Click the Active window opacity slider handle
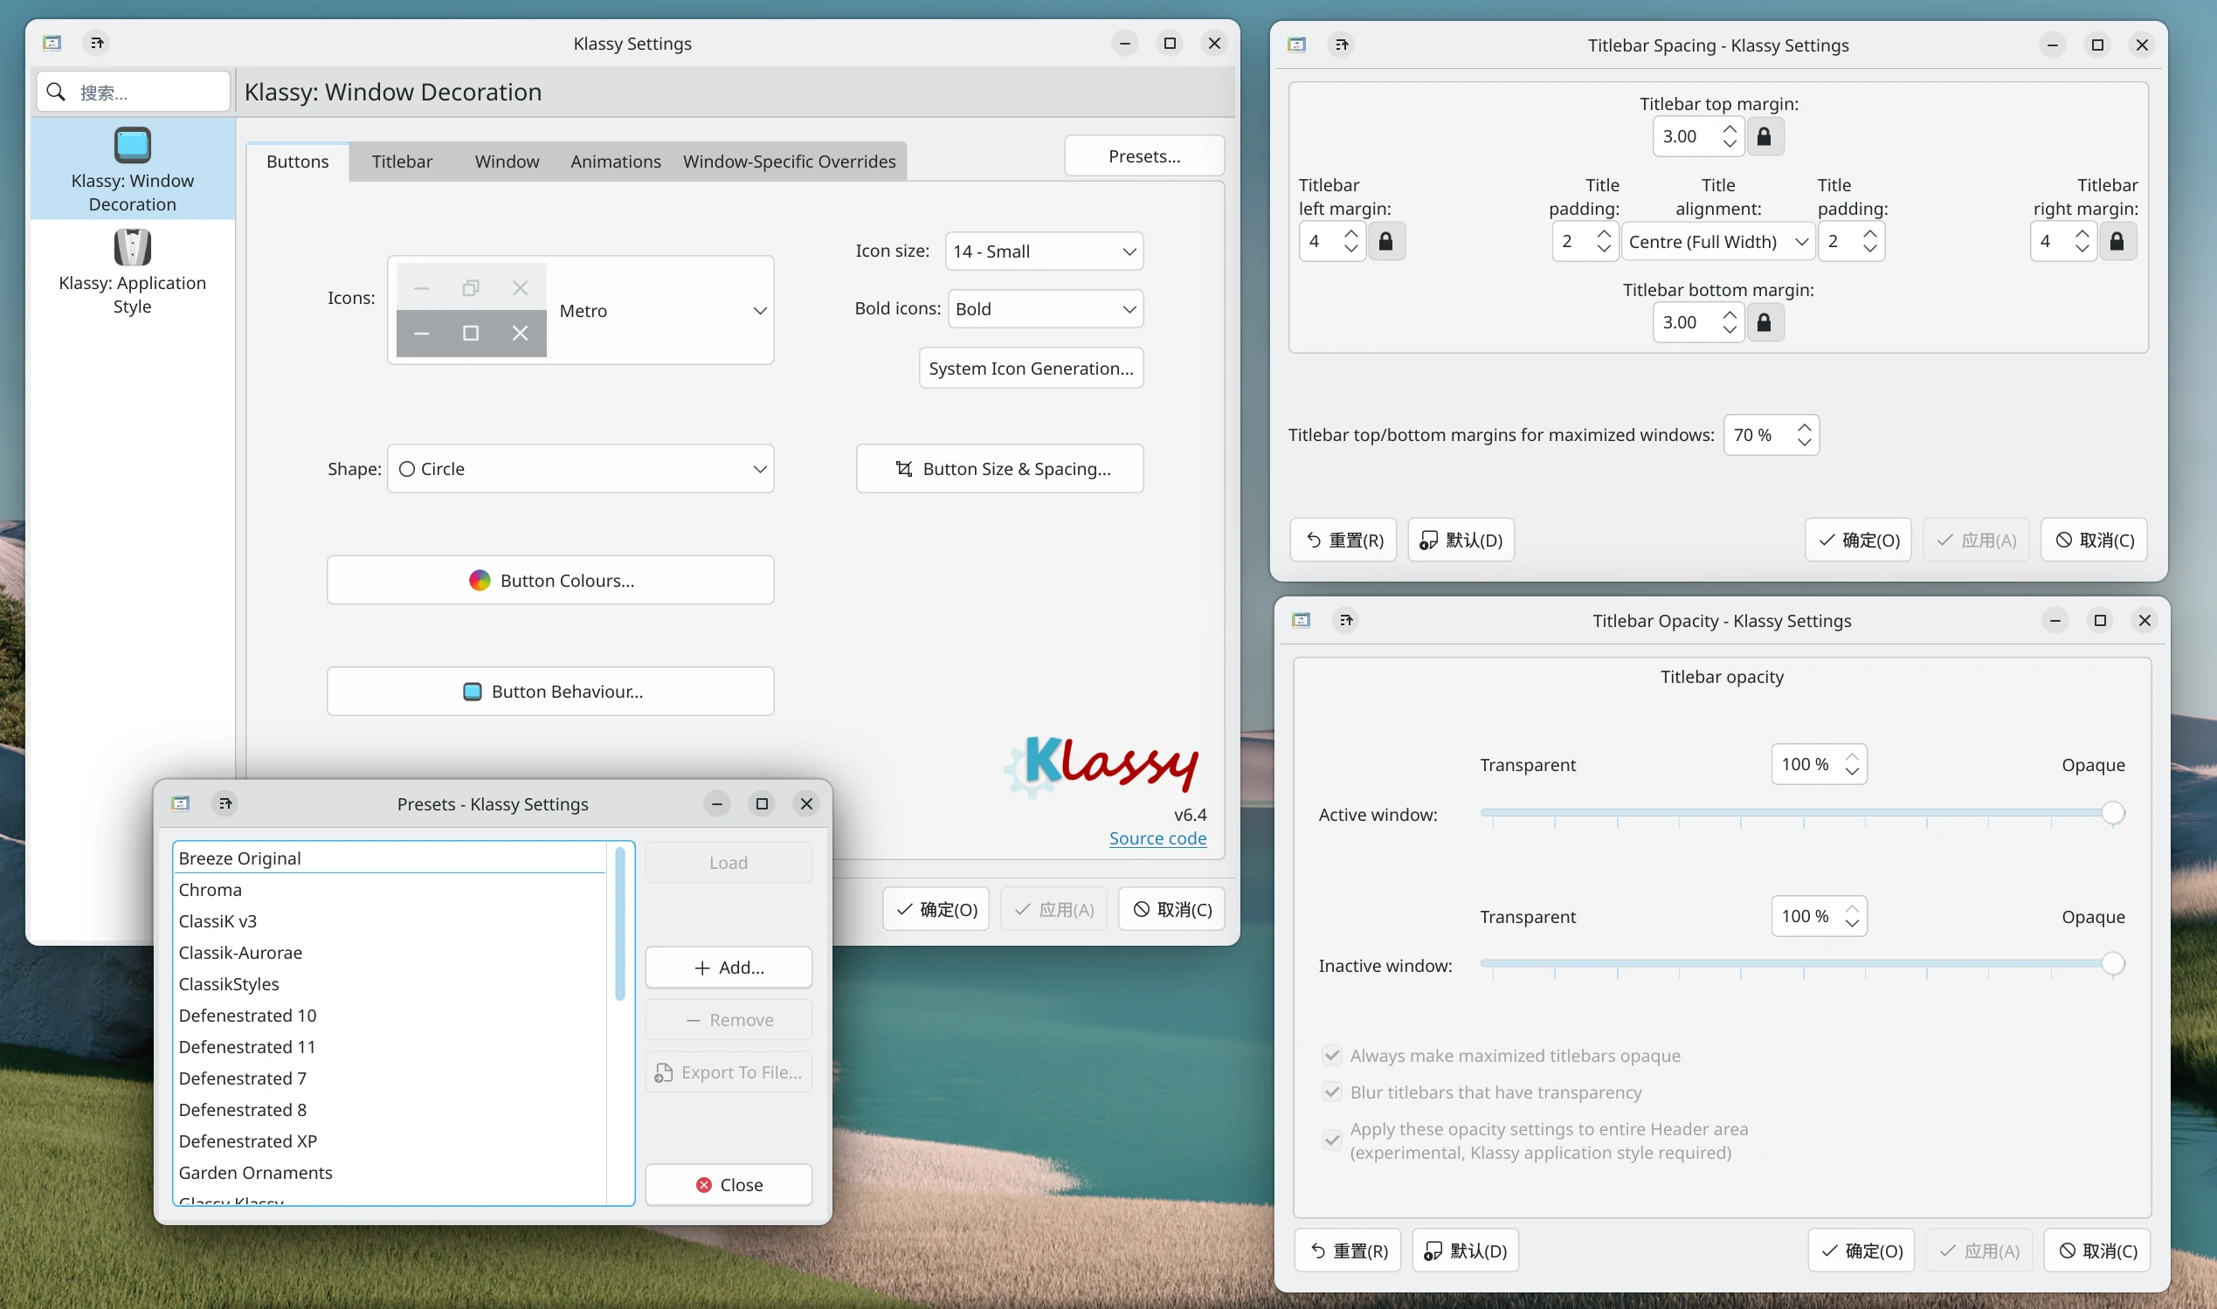The image size is (2217, 1309). click(x=2112, y=813)
